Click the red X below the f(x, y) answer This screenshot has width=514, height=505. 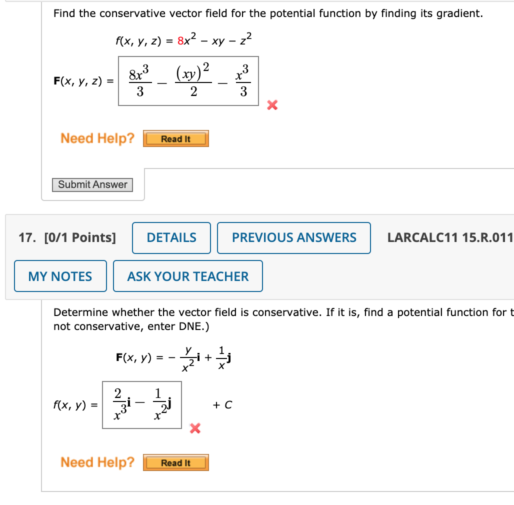coord(195,428)
